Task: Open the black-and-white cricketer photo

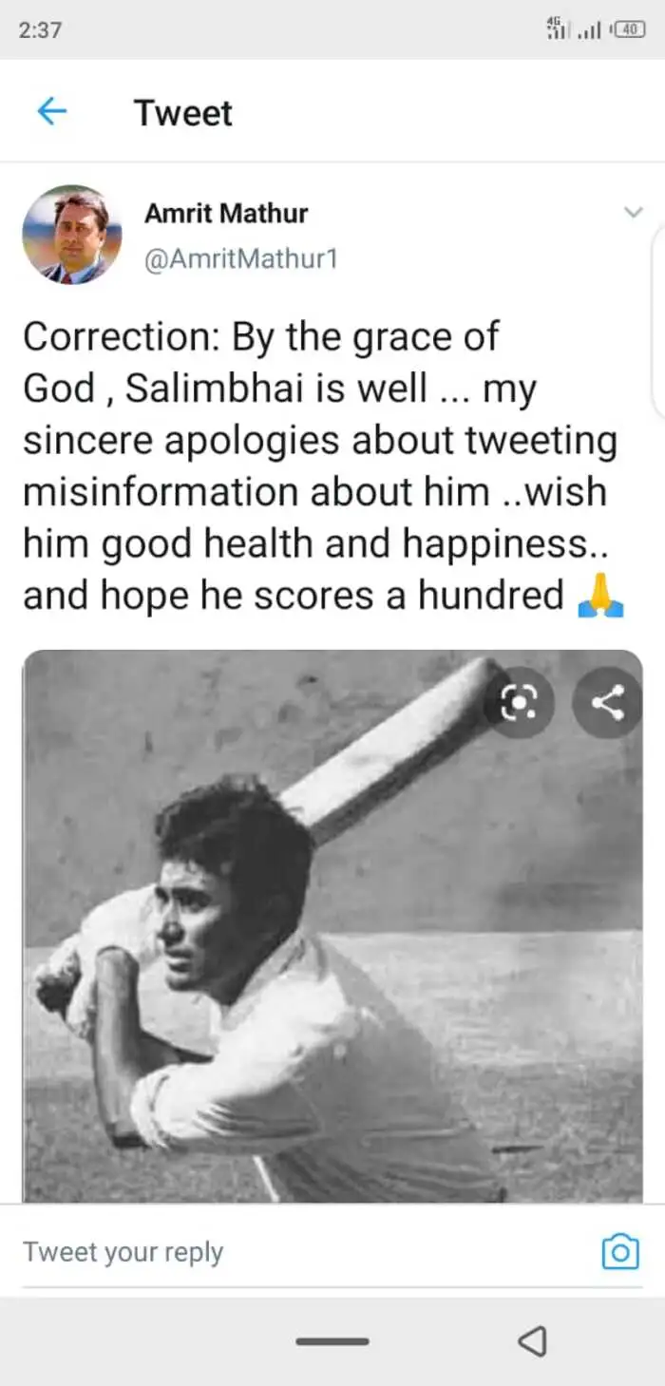Action: pos(332,926)
